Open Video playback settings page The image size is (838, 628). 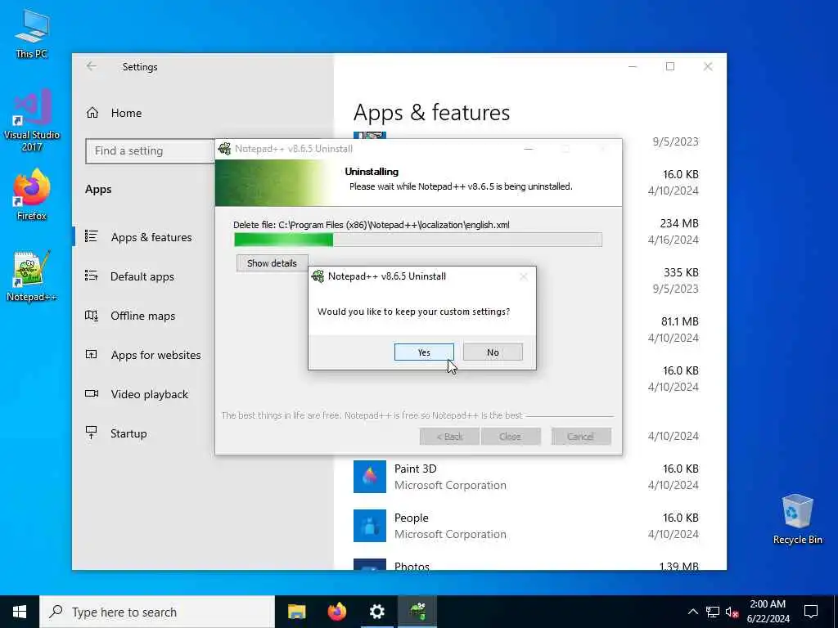coord(149,394)
